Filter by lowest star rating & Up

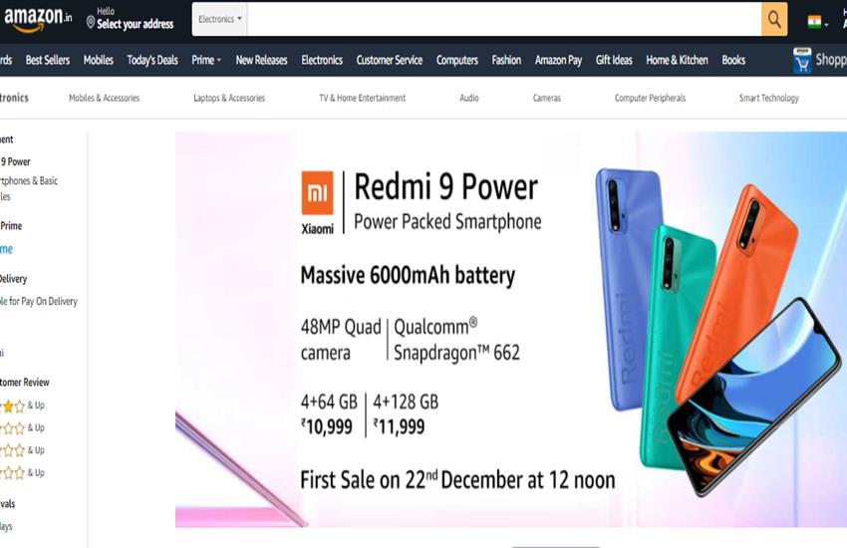[x=23, y=473]
